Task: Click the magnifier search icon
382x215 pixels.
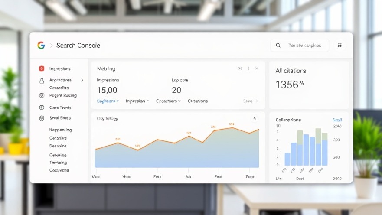Action: [278, 45]
